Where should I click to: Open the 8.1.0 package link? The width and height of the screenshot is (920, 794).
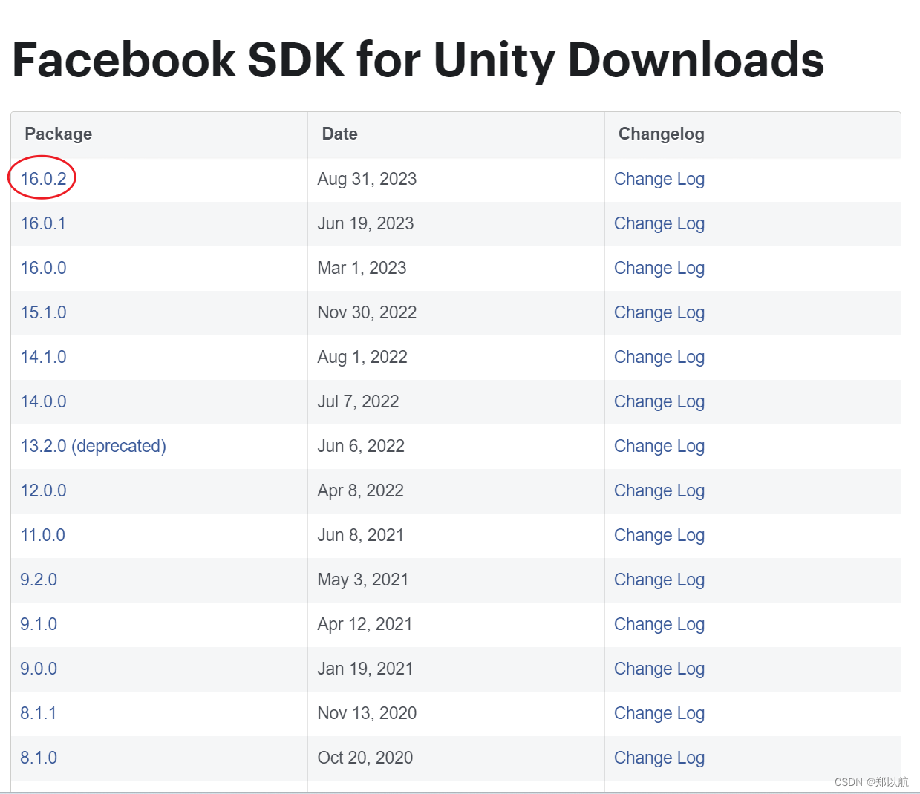point(39,758)
